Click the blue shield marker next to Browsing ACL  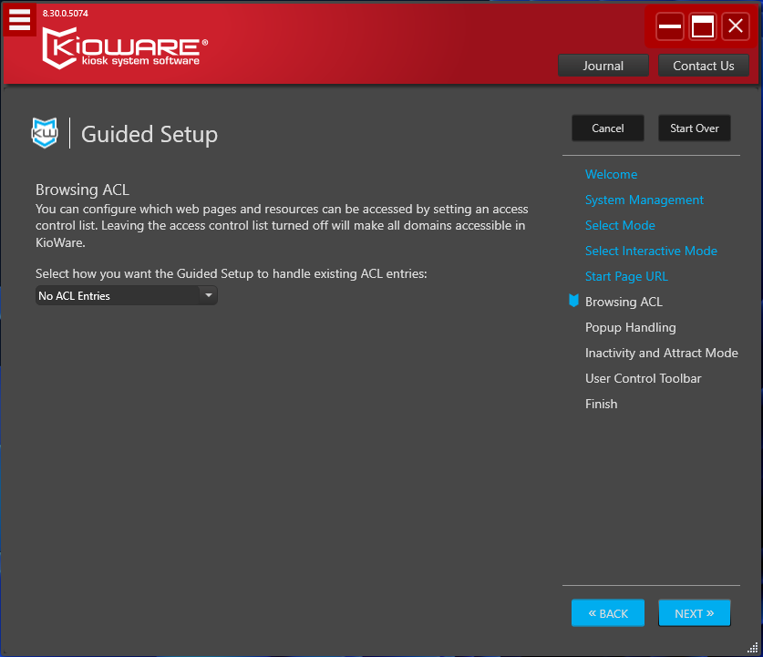[572, 301]
